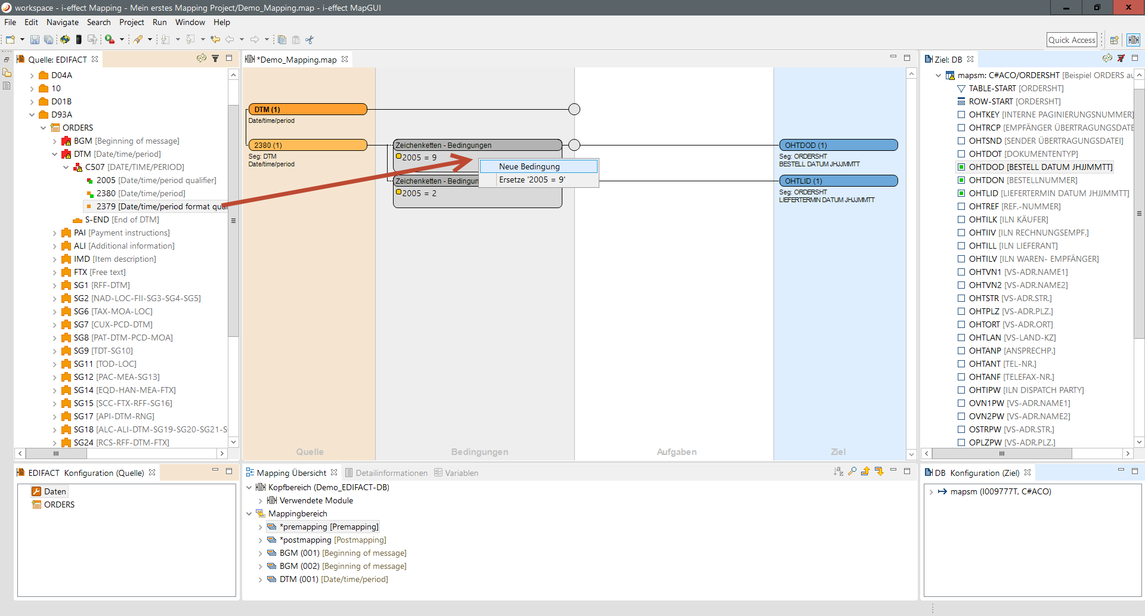Toggle the OHTKEY checkbox
Screen dimensions: 1145x616
pyautogui.click(x=961, y=114)
